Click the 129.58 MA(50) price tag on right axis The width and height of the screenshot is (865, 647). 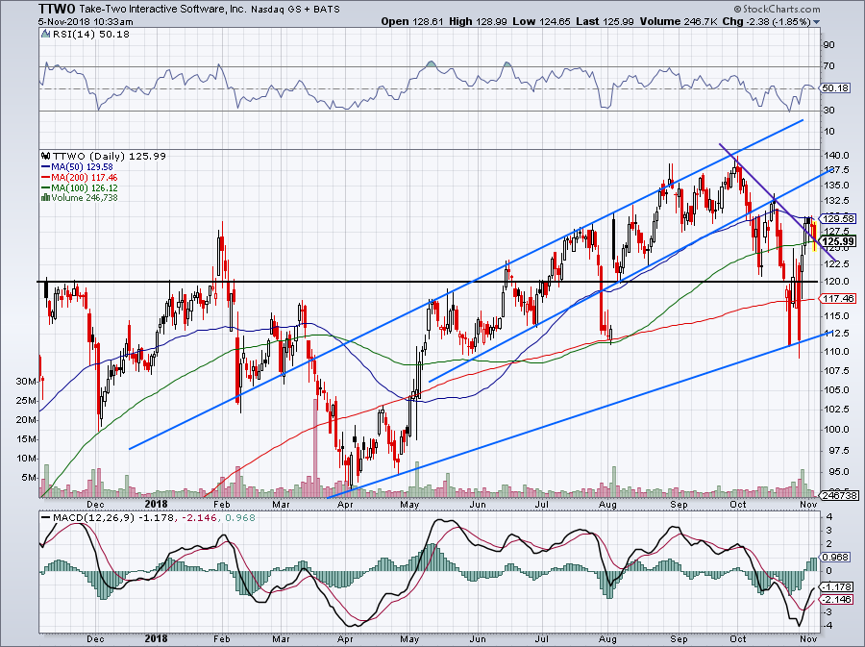click(x=838, y=218)
